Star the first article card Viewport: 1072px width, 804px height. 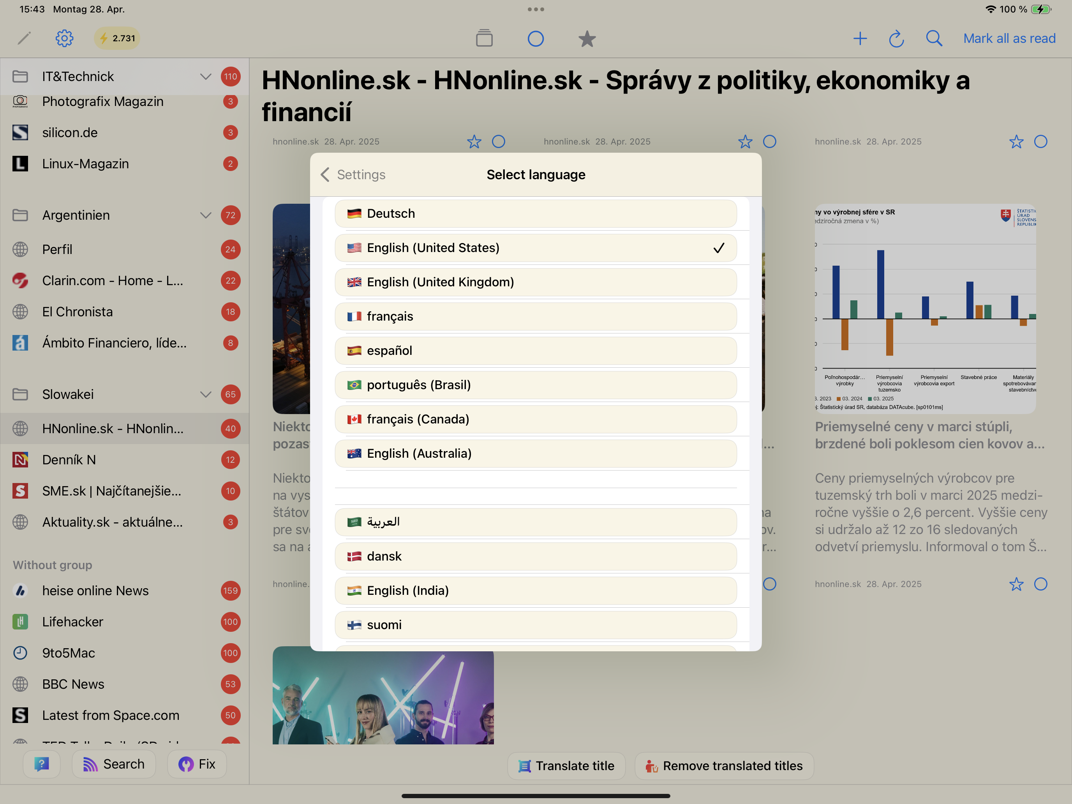coord(474,142)
